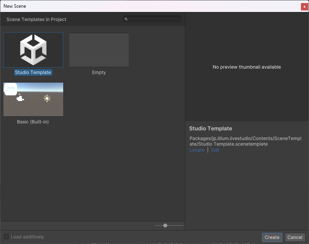
Task: Click the Load additively label
Action: pos(27,237)
